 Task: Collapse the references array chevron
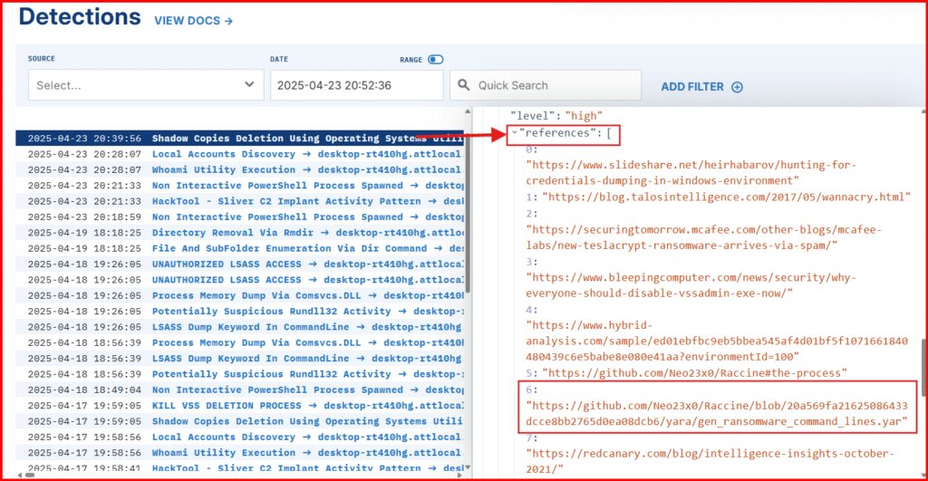[514, 133]
